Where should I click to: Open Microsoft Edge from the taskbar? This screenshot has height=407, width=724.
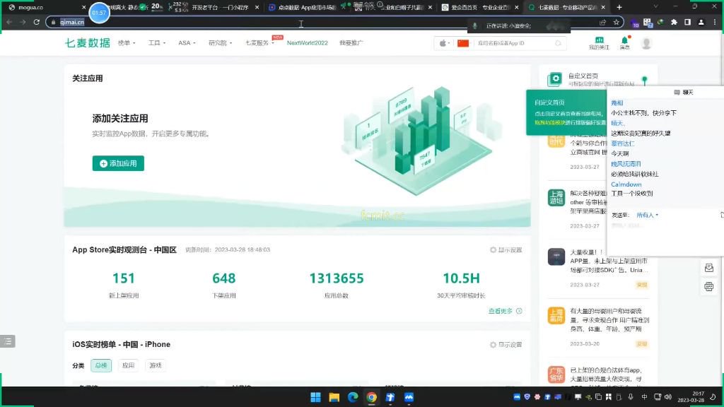[x=353, y=397]
